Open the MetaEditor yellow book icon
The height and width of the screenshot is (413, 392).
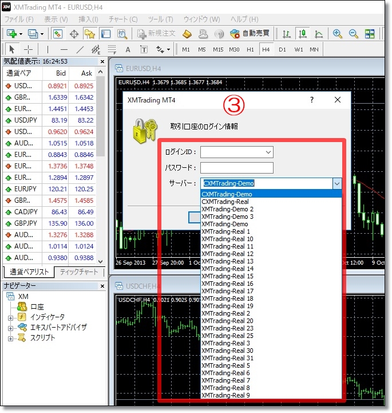click(187, 34)
